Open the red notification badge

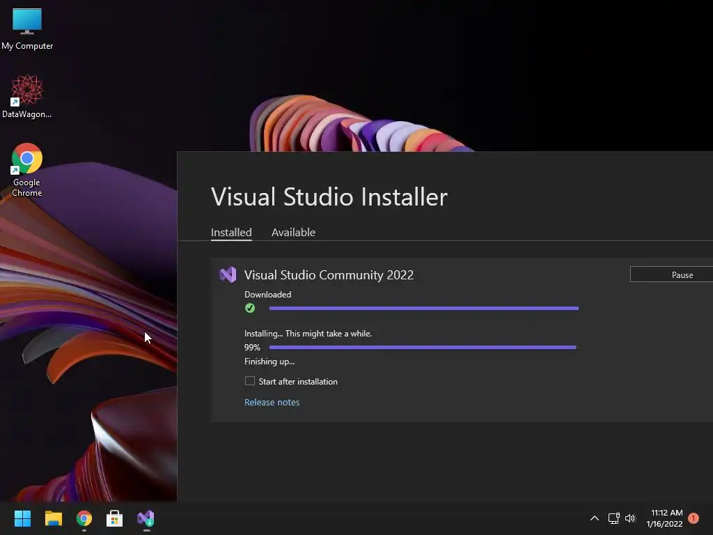tap(694, 518)
